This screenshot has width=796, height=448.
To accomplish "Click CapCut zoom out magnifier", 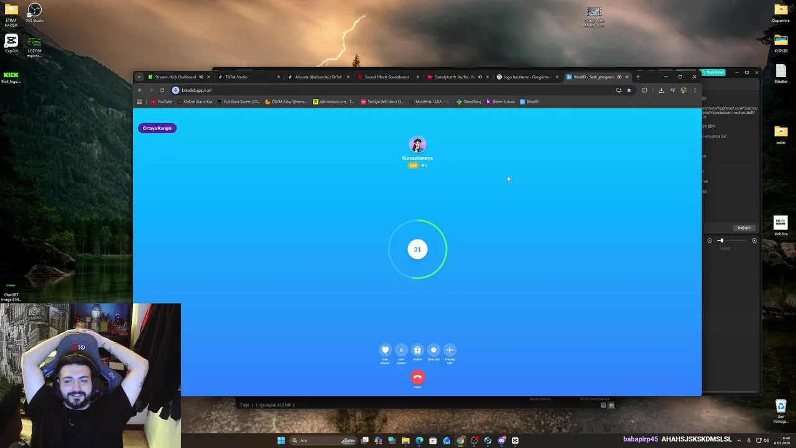I will tap(710, 241).
